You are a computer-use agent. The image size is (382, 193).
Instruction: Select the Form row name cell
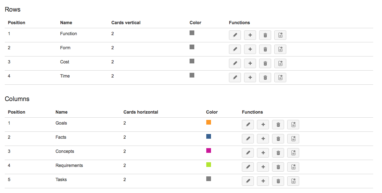[x=65, y=48]
